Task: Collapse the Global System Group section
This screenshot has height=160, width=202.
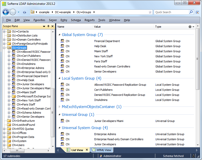Action: click(x=59, y=35)
